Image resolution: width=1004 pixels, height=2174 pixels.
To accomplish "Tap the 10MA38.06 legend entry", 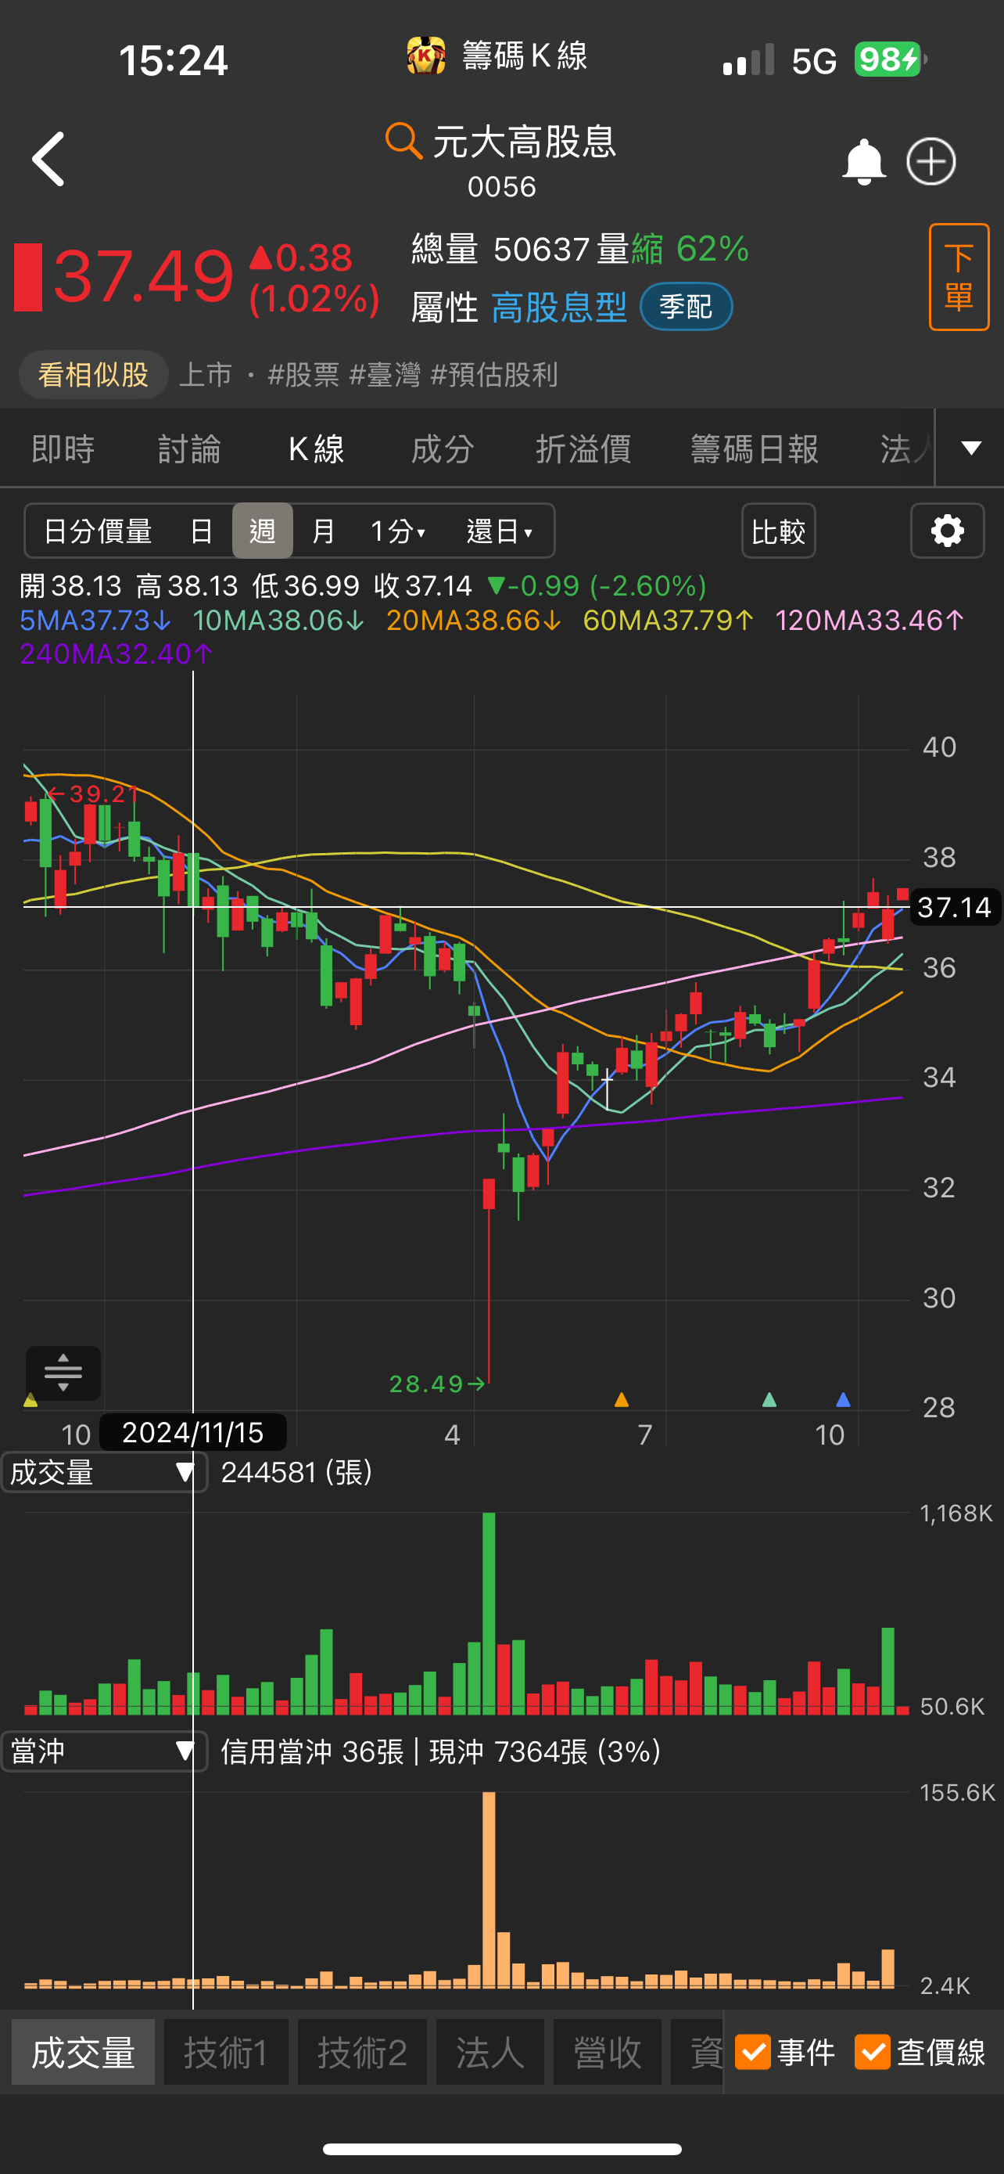I will [x=278, y=621].
